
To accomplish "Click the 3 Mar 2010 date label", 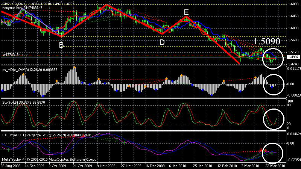I will (x=250, y=166).
